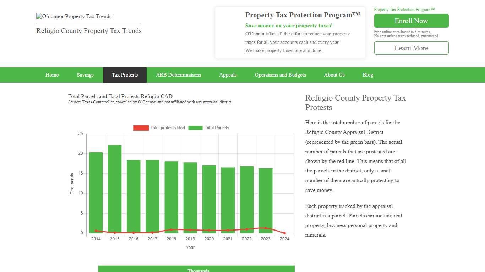Toggle the Total Parcels legend entry

[x=217, y=128]
